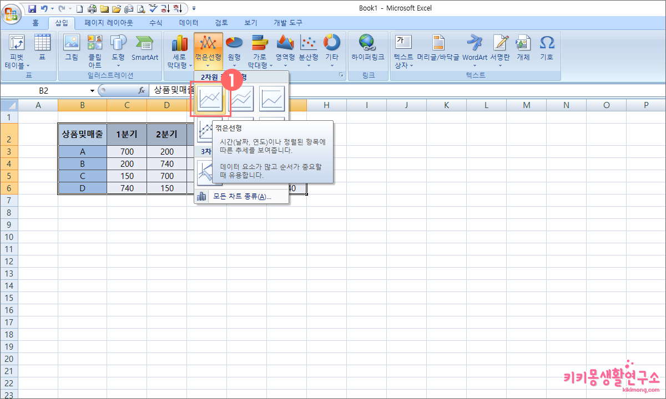Select the first 2D line chart thumbnail
This screenshot has width=666, height=399.
click(x=210, y=99)
